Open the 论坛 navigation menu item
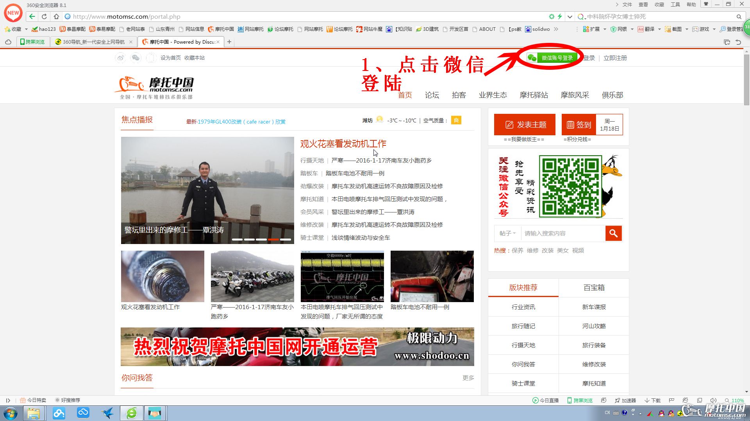Image resolution: width=750 pixels, height=421 pixels. pos(432,95)
